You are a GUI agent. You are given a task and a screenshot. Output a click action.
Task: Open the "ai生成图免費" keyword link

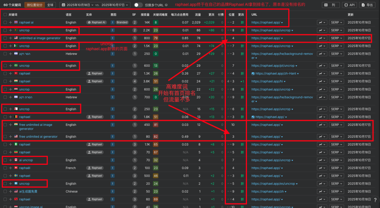click(28, 191)
